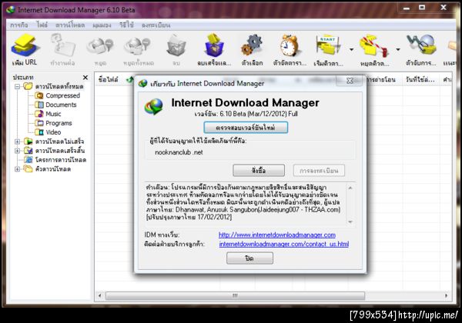
Task: Expand the download queues tree node
Action: click(x=17, y=169)
